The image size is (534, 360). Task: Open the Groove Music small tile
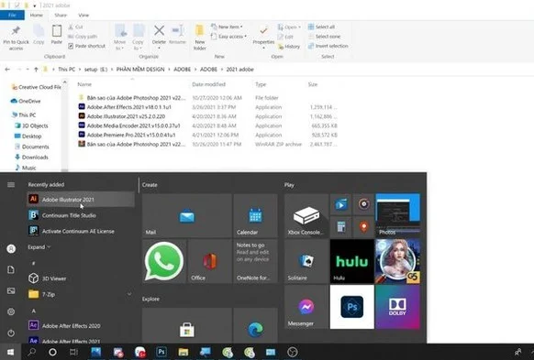click(363, 204)
